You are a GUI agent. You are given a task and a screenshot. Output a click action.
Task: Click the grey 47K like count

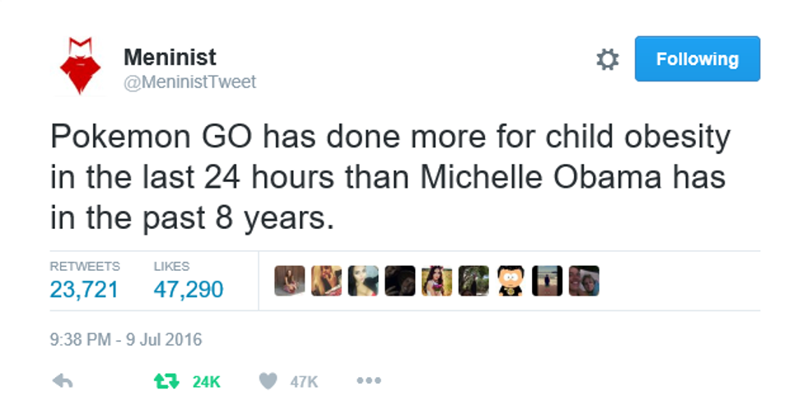tap(304, 382)
